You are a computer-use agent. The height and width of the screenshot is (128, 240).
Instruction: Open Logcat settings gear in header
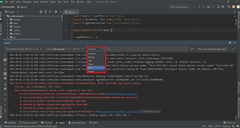[230, 43]
